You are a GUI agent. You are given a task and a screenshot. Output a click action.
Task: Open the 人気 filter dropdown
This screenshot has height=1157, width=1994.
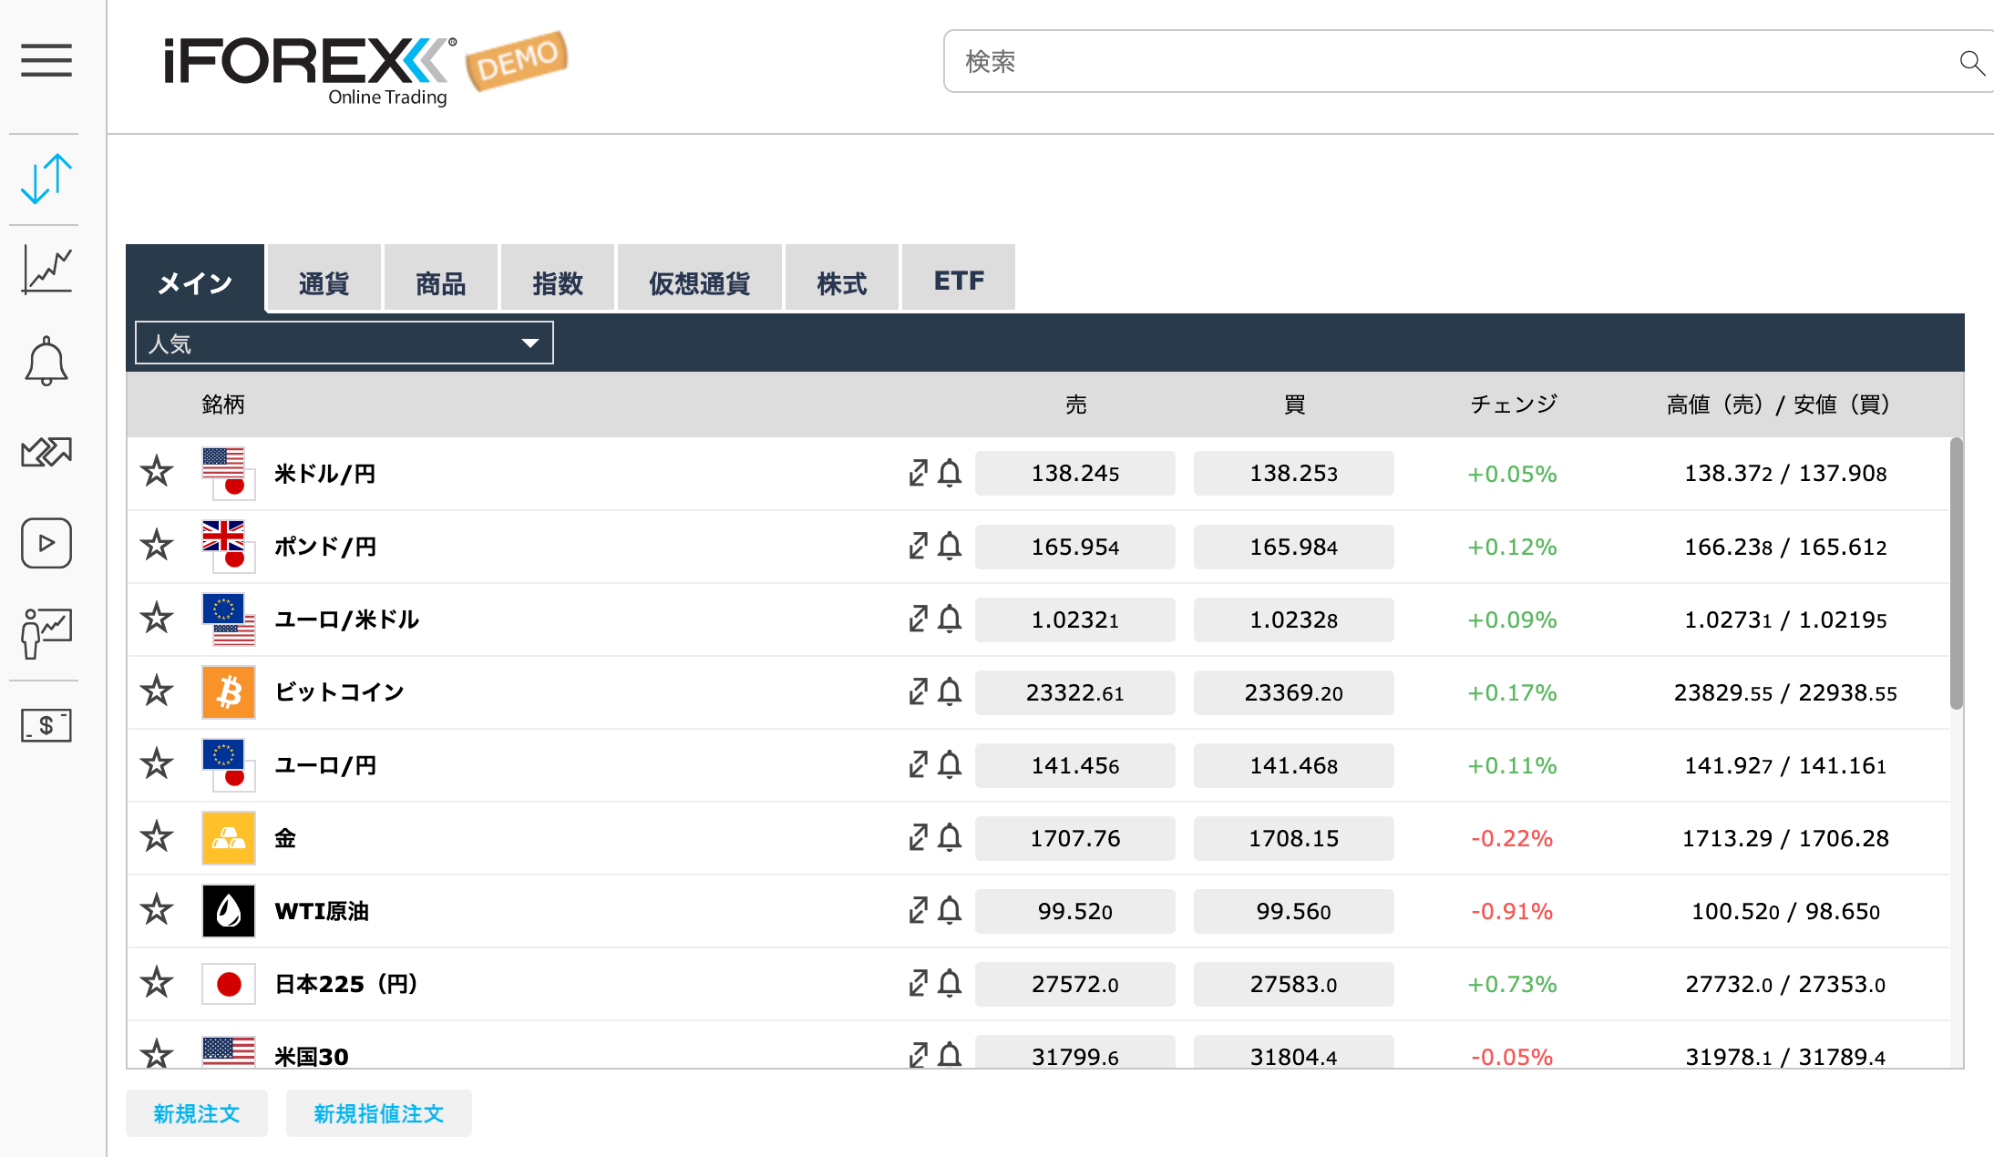pos(344,342)
